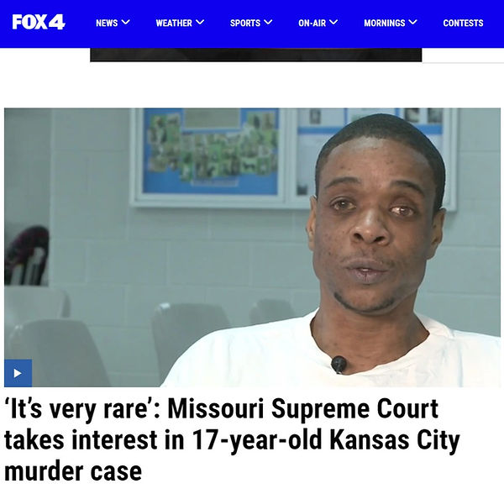This screenshot has height=494, width=504.
Task: Click the FOX4 logo
Action: point(39,22)
